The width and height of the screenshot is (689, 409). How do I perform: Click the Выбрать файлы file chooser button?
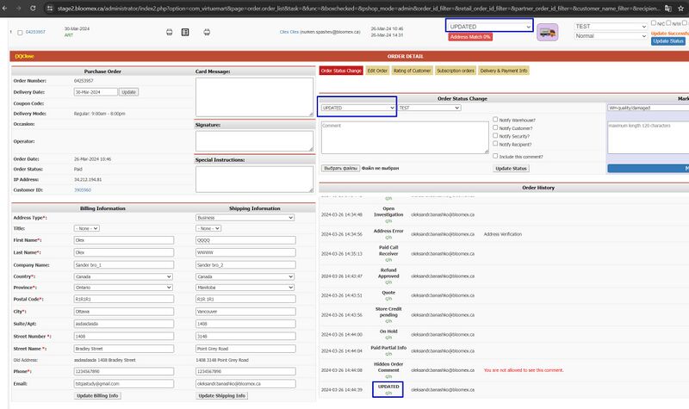pos(340,168)
